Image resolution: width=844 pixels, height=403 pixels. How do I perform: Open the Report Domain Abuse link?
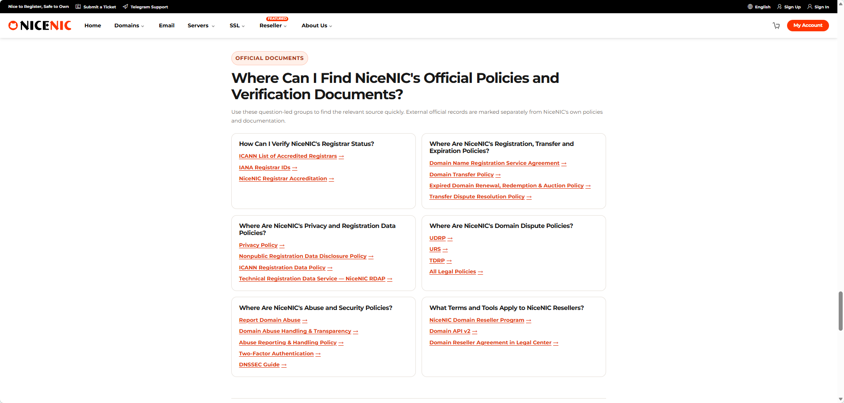click(x=273, y=320)
